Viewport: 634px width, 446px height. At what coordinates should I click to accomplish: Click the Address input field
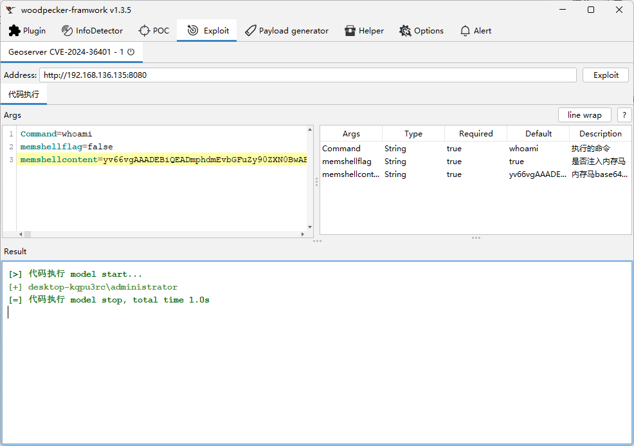(x=307, y=75)
